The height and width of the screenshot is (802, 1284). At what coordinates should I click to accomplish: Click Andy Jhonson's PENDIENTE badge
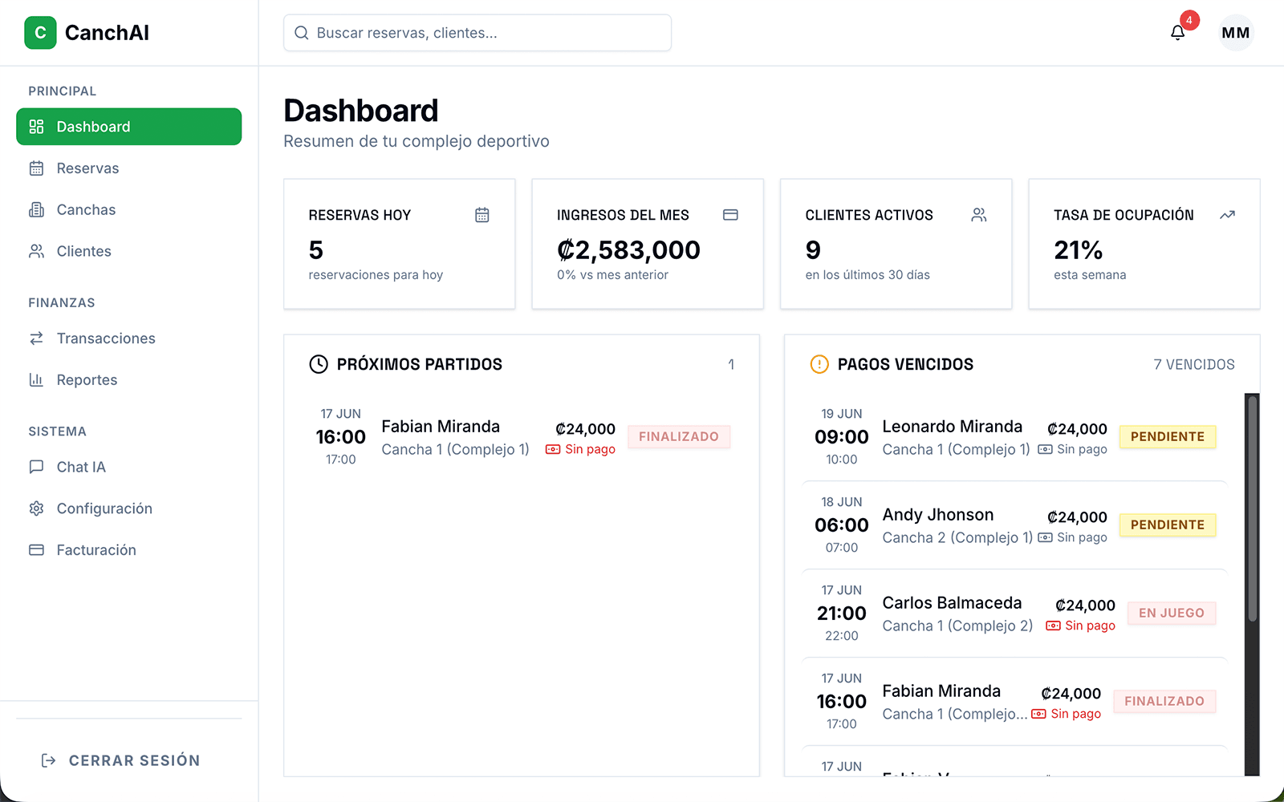click(1168, 525)
